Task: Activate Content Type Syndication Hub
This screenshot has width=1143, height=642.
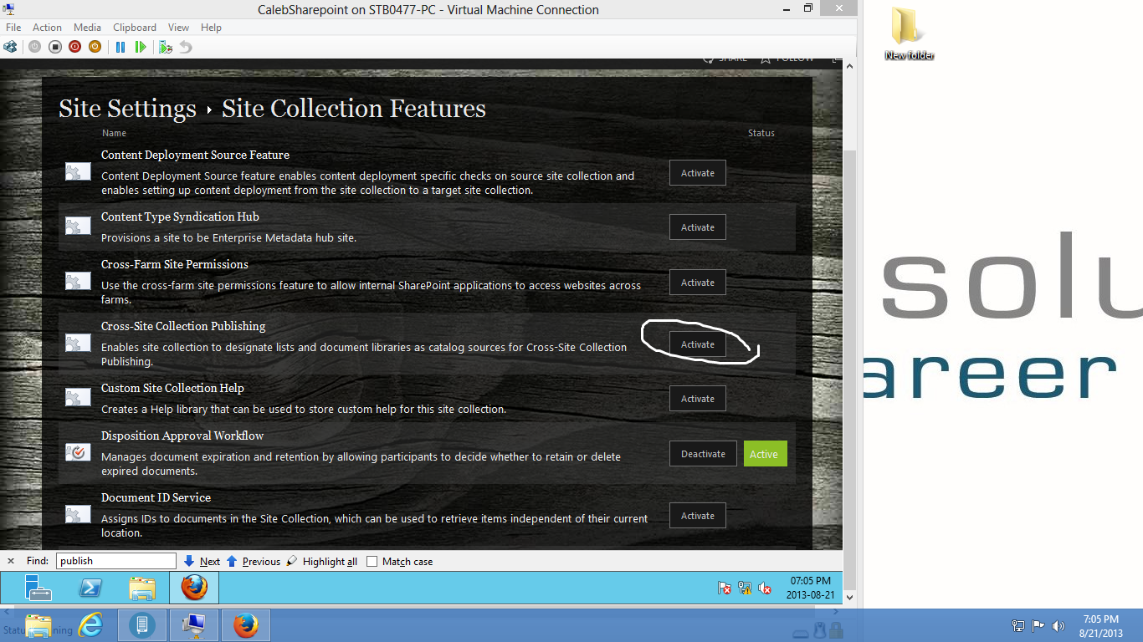Action: pyautogui.click(x=698, y=227)
